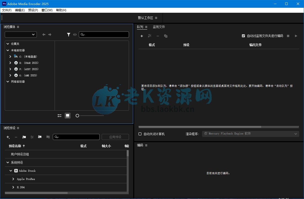Image resolution: width=304 pixels, height=199 pixels.
Task: Collapse the 系统预设 group
Action: coord(8,162)
